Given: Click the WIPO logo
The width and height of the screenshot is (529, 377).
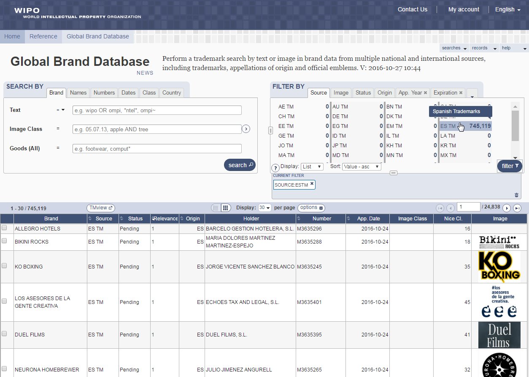Looking at the screenshot, I should 78,13.
